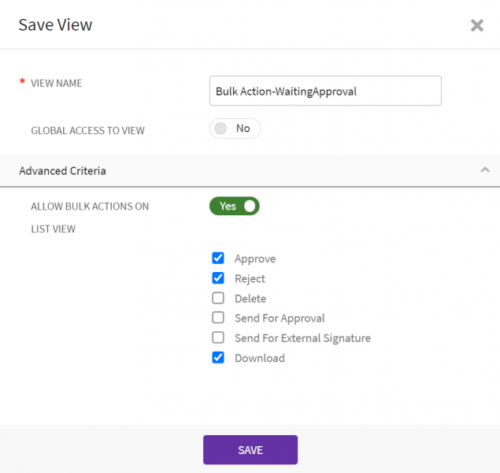This screenshot has width=500, height=473.
Task: Collapse the Advanced Criteria chevron arrow
Action: click(485, 169)
